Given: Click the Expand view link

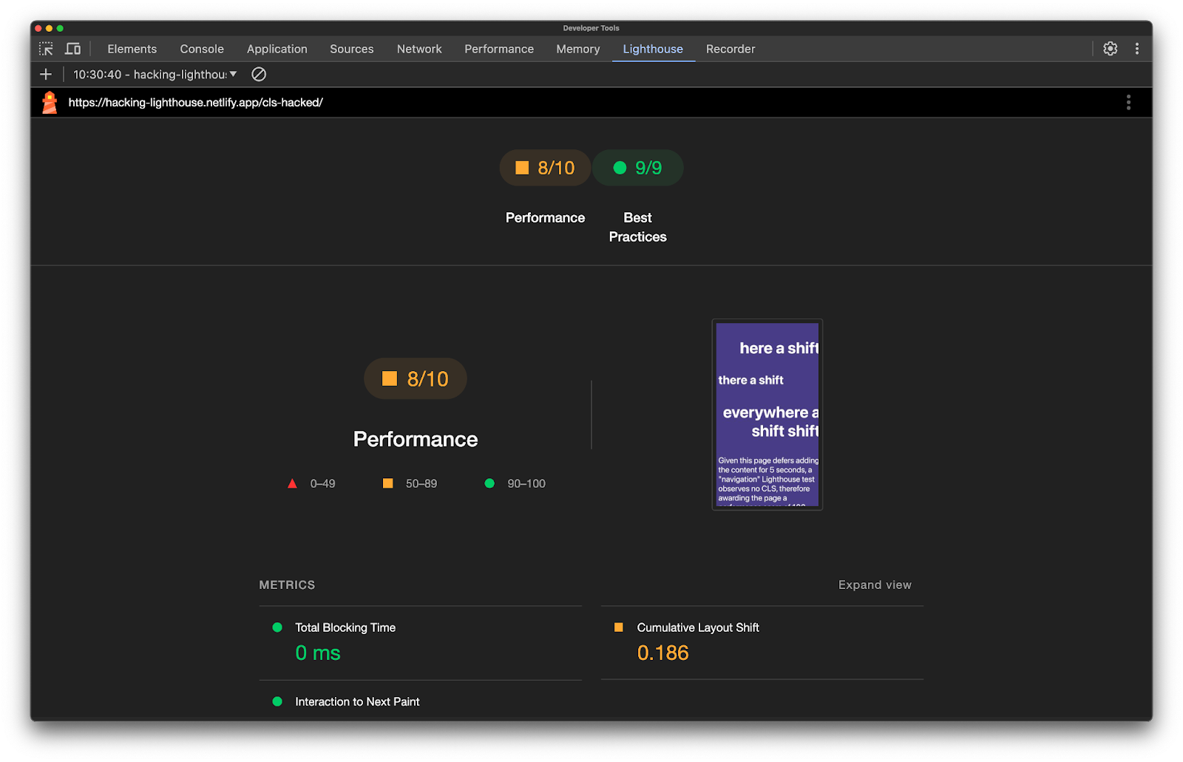Looking at the screenshot, I should pos(875,584).
